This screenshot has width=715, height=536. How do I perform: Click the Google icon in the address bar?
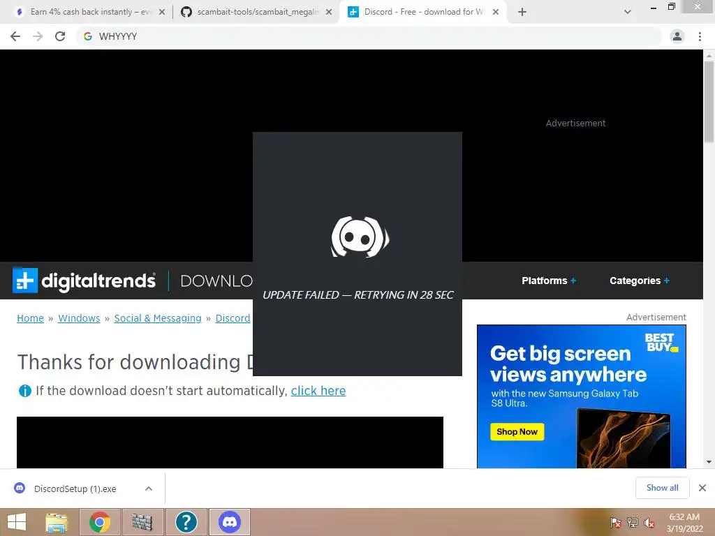tap(88, 36)
